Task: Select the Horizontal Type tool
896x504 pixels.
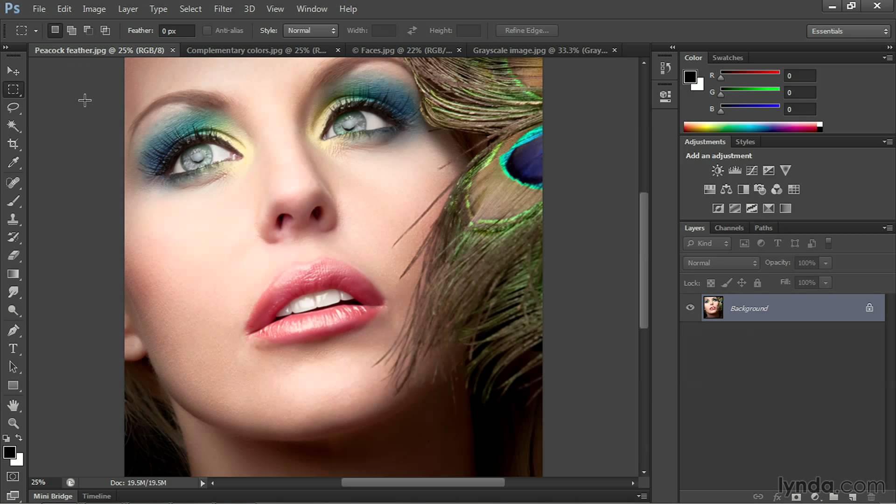Action: 13,349
